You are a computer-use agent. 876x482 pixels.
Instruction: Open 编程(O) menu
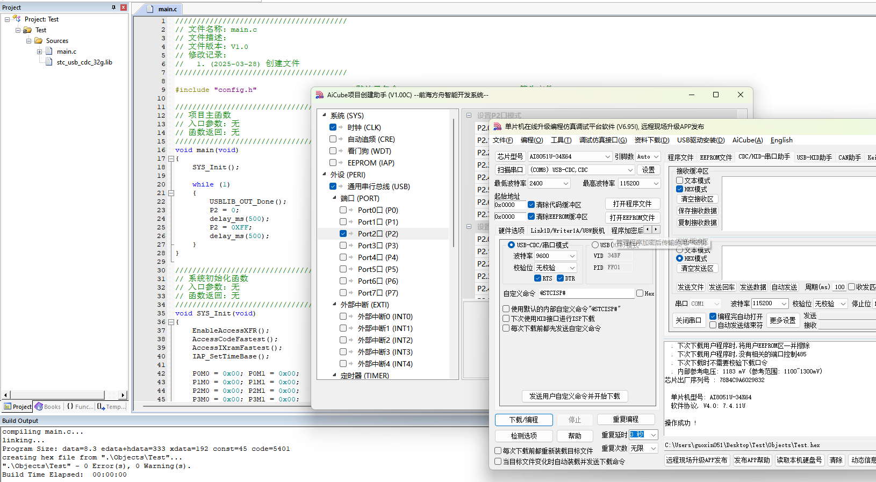532,140
